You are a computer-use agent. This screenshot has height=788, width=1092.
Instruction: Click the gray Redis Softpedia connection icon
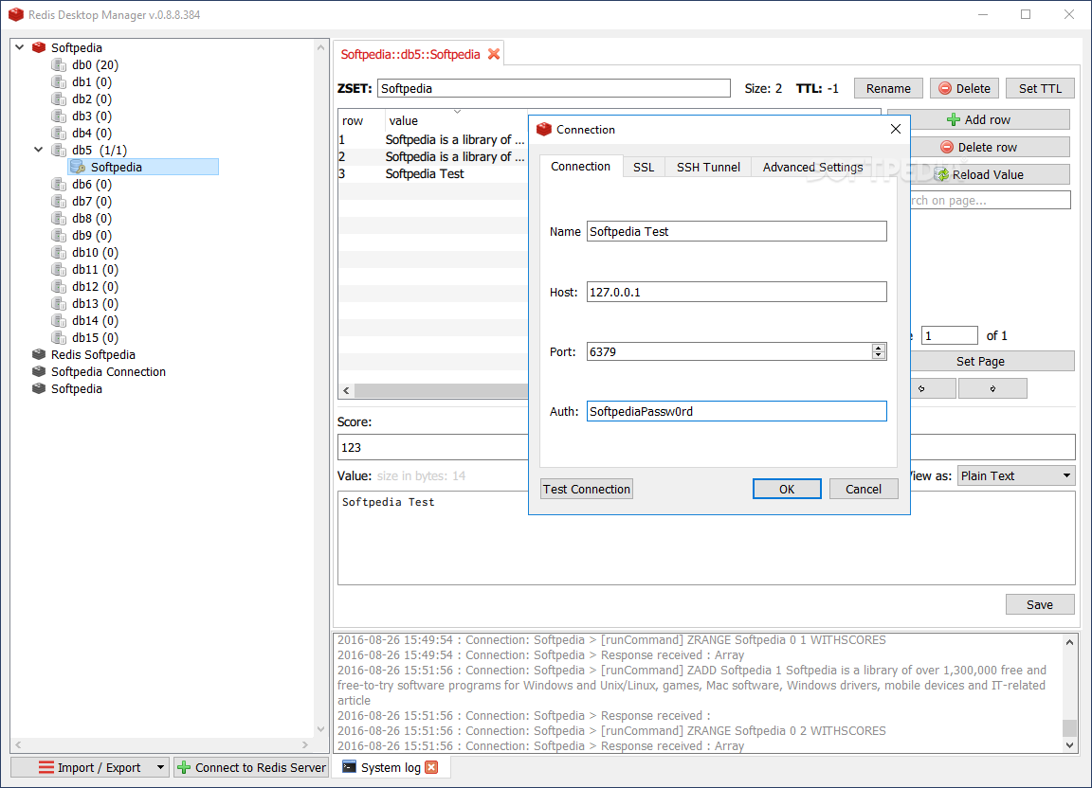[39, 354]
